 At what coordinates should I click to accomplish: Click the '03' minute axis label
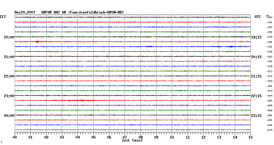click(x=62, y=137)
